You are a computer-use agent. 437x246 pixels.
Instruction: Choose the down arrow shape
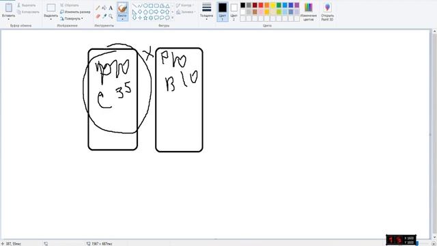click(135, 18)
